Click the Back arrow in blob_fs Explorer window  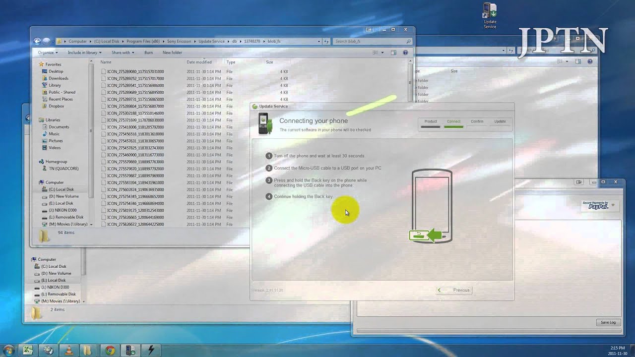37,42
